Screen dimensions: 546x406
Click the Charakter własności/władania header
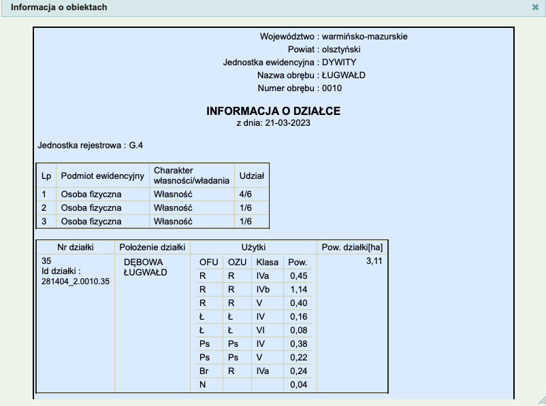(191, 176)
